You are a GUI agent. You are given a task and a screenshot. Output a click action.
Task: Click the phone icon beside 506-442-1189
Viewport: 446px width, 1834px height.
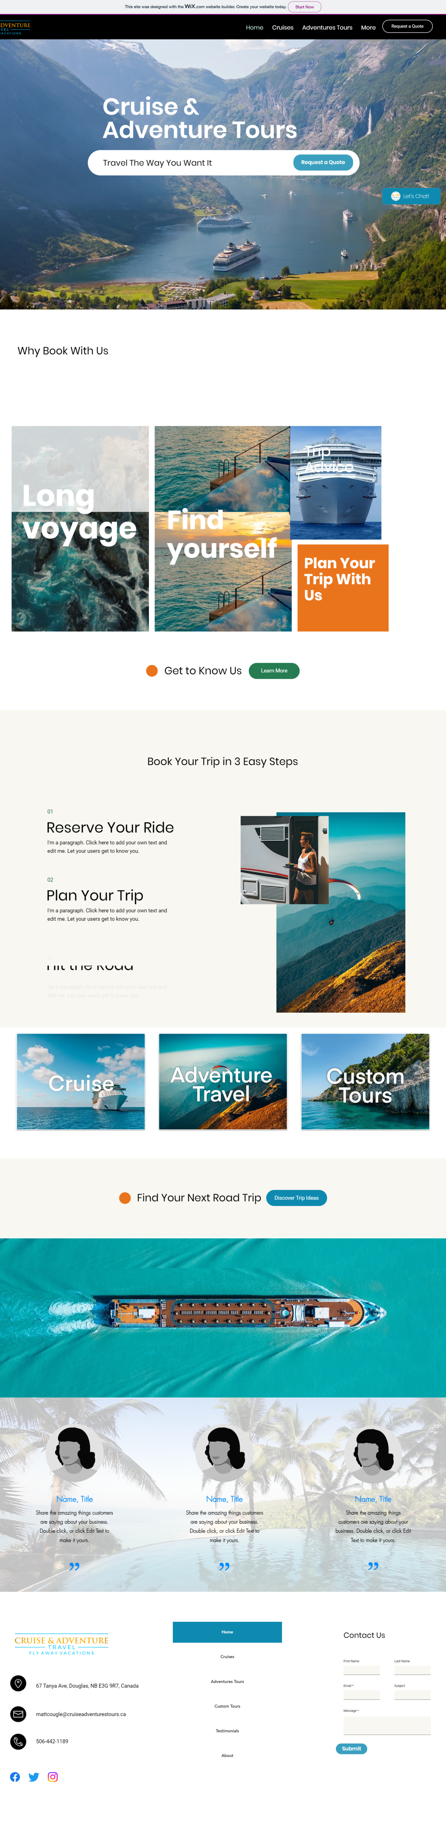pos(18,1742)
